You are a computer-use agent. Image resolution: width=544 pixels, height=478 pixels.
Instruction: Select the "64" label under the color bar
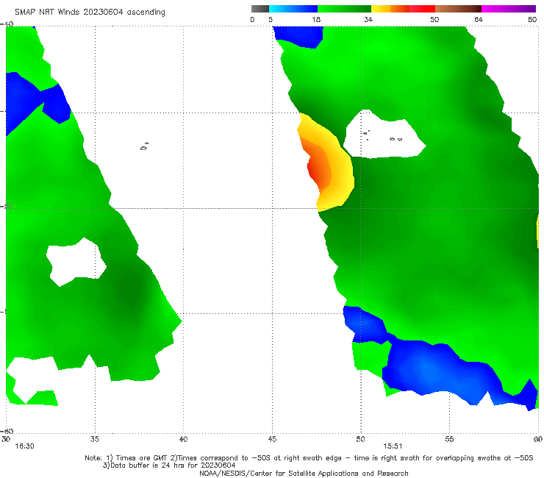479,20
